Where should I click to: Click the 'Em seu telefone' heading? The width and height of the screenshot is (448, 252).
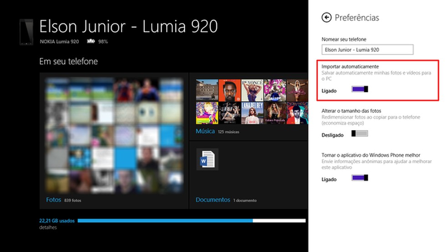[69, 61]
